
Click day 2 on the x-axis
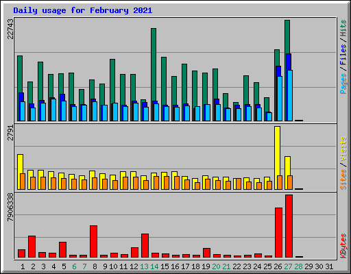tap(33, 266)
